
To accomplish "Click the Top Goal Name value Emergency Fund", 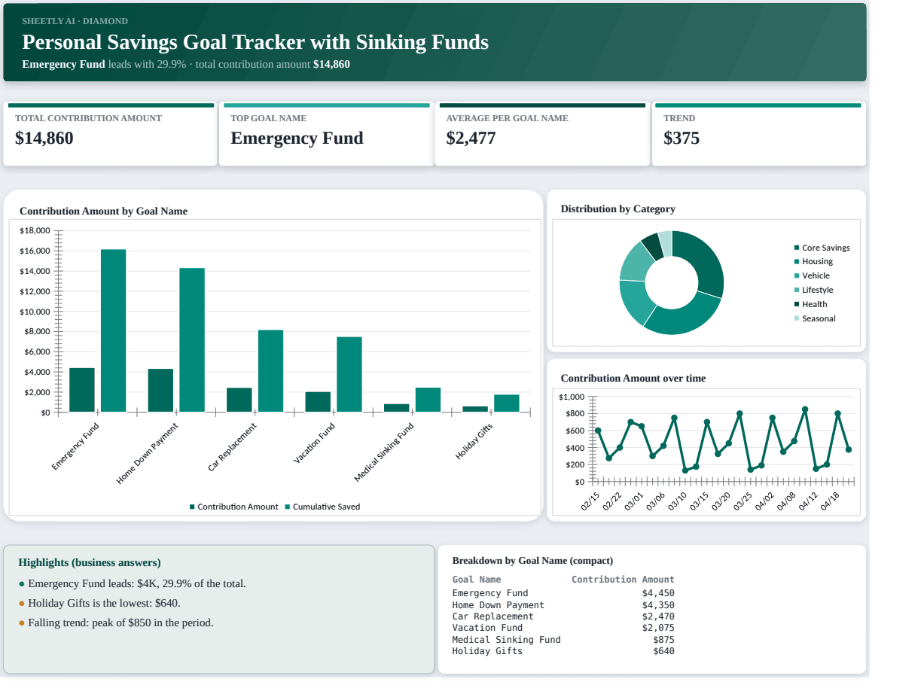I will coord(297,138).
